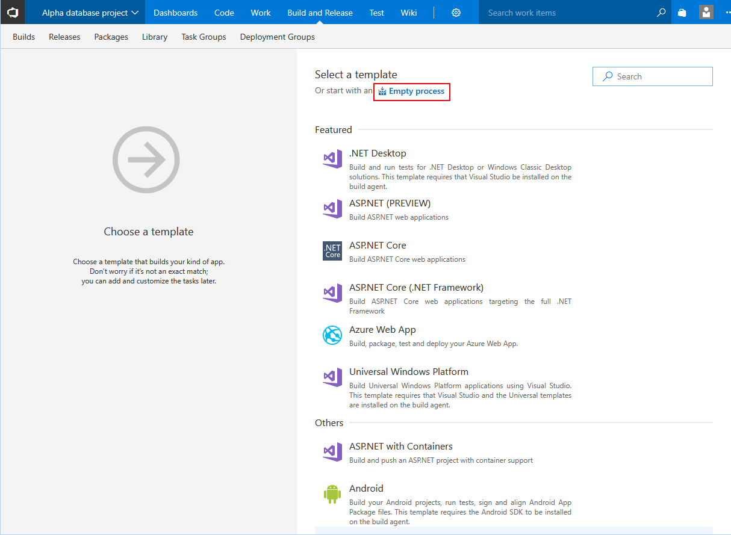Expand the Alpha database project dropdown
This screenshot has height=535, width=731.
[90, 13]
